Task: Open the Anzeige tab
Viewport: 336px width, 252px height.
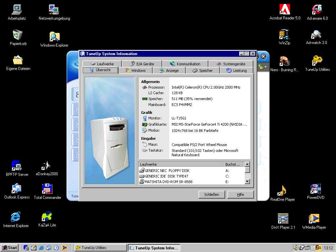Action: (x=169, y=71)
